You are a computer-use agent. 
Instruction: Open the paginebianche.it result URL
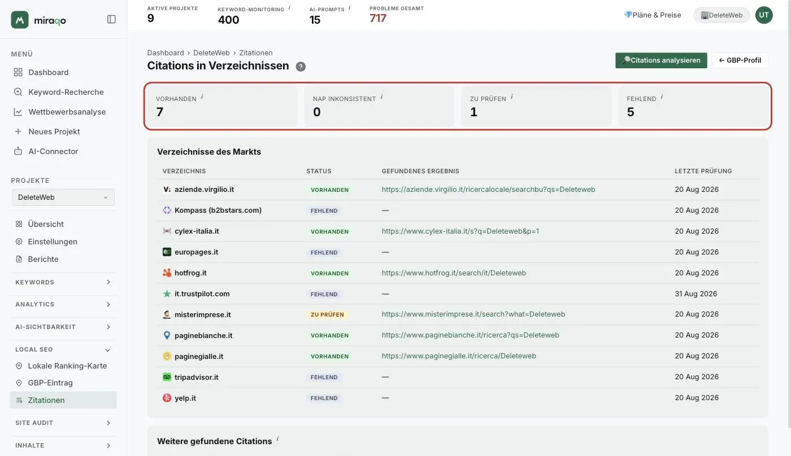[x=471, y=335]
